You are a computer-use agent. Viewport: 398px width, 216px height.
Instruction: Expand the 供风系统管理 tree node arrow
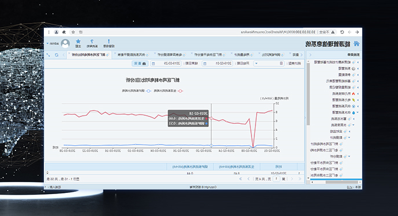click(358, 106)
